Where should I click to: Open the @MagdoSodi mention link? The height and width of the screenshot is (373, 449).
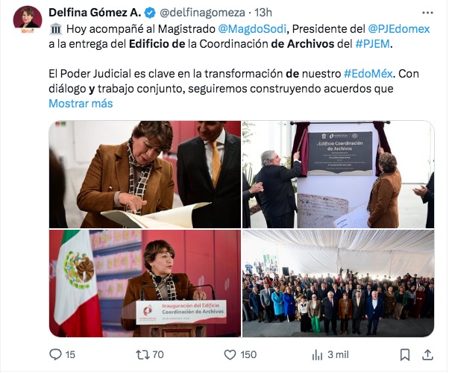pyautogui.click(x=252, y=29)
